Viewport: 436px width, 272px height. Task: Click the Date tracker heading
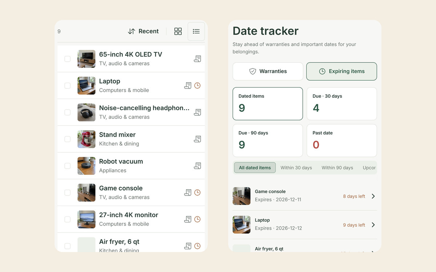pos(266,31)
